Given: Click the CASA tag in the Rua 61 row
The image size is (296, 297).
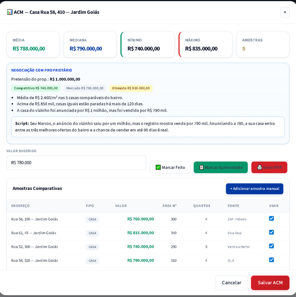Looking at the screenshot, I should click(92, 233).
